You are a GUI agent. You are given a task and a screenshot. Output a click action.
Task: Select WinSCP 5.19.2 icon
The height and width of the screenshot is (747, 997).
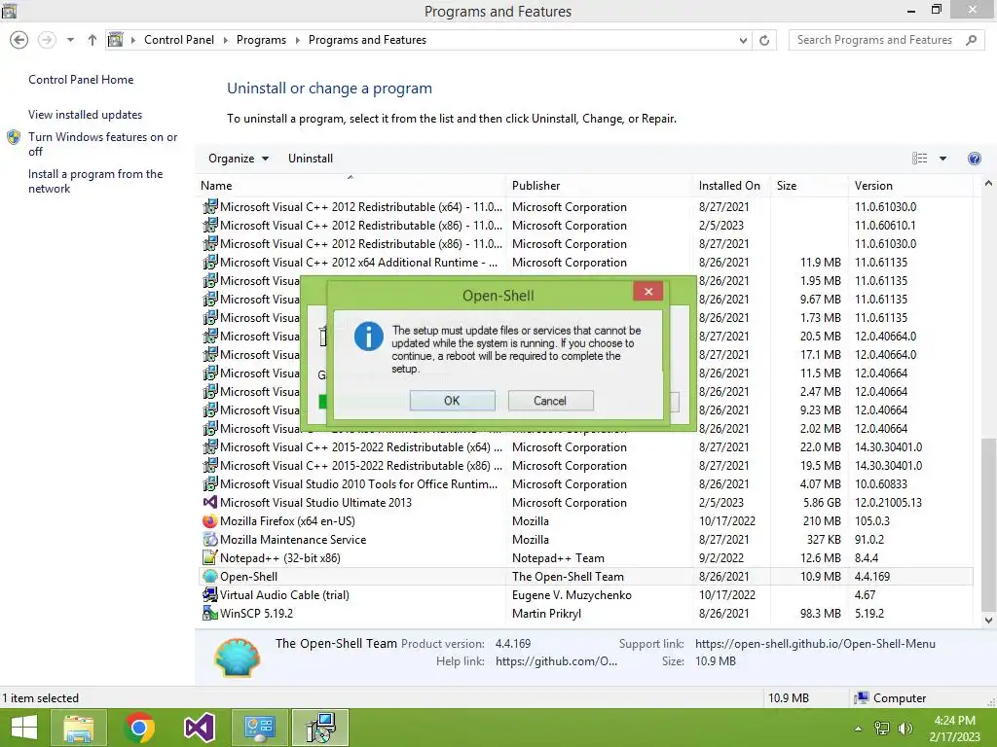click(210, 613)
